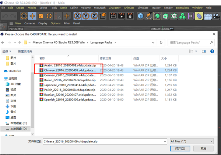Click the Live Selection tool icon

point(24,16)
